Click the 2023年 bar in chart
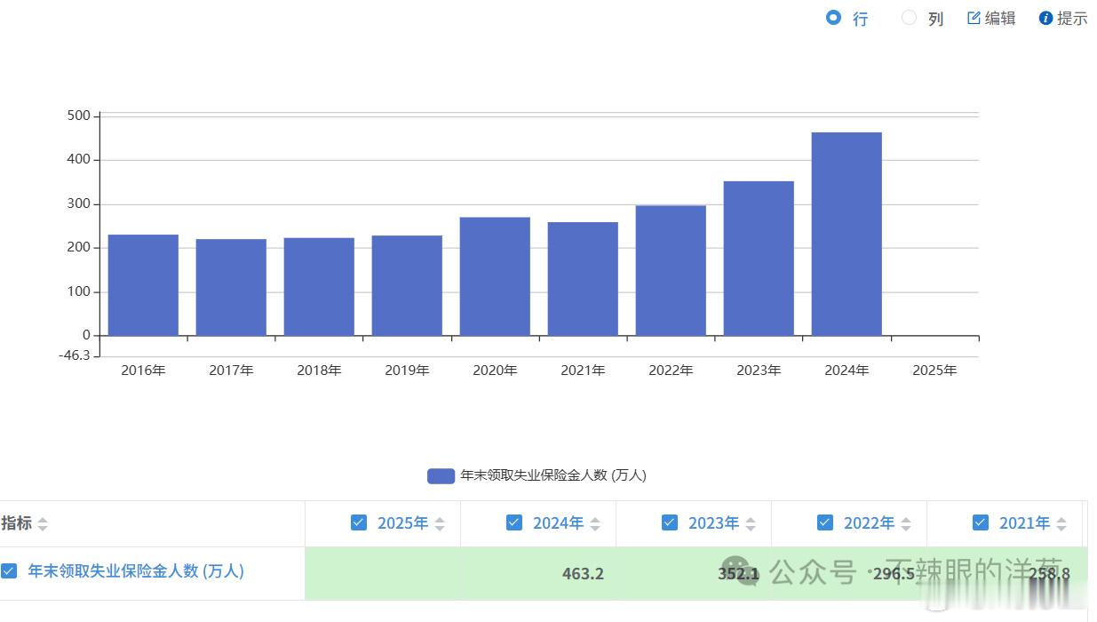The height and width of the screenshot is (622, 1097). click(x=759, y=259)
